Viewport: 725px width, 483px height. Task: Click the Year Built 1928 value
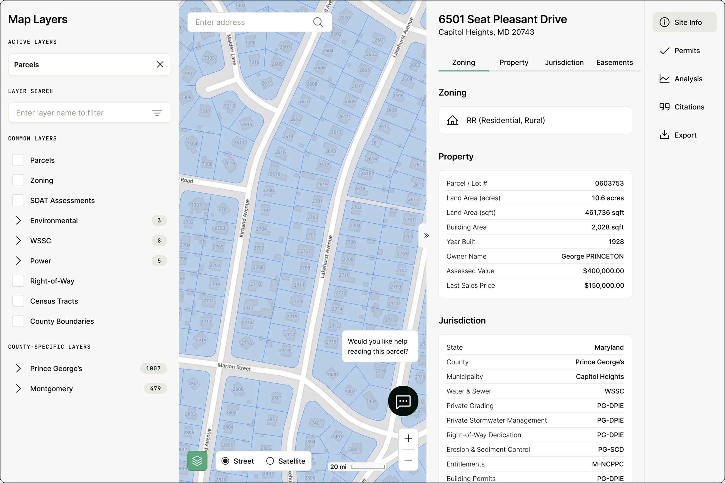coord(616,242)
